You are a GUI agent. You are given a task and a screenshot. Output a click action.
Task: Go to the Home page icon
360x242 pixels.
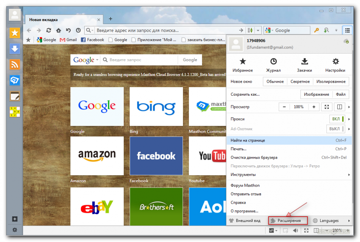[x=59, y=30]
